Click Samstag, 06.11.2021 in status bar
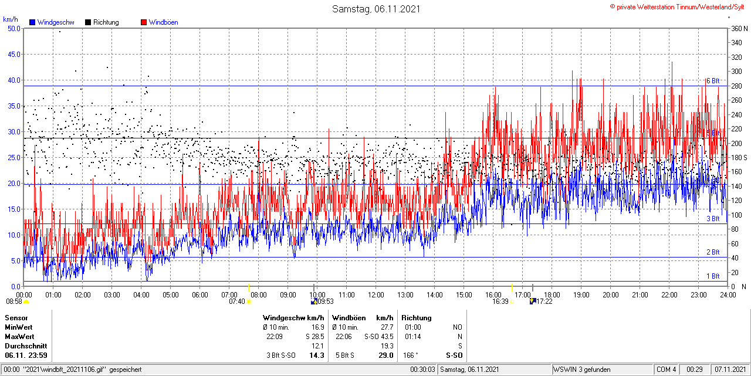The image size is (751, 376). click(469, 370)
